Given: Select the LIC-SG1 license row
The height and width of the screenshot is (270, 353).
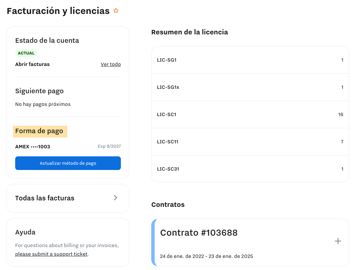Looking at the screenshot, I should [250, 60].
